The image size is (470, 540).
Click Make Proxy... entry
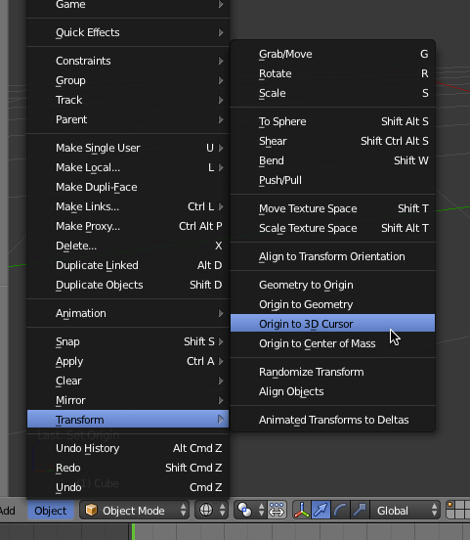pyautogui.click(x=128, y=226)
